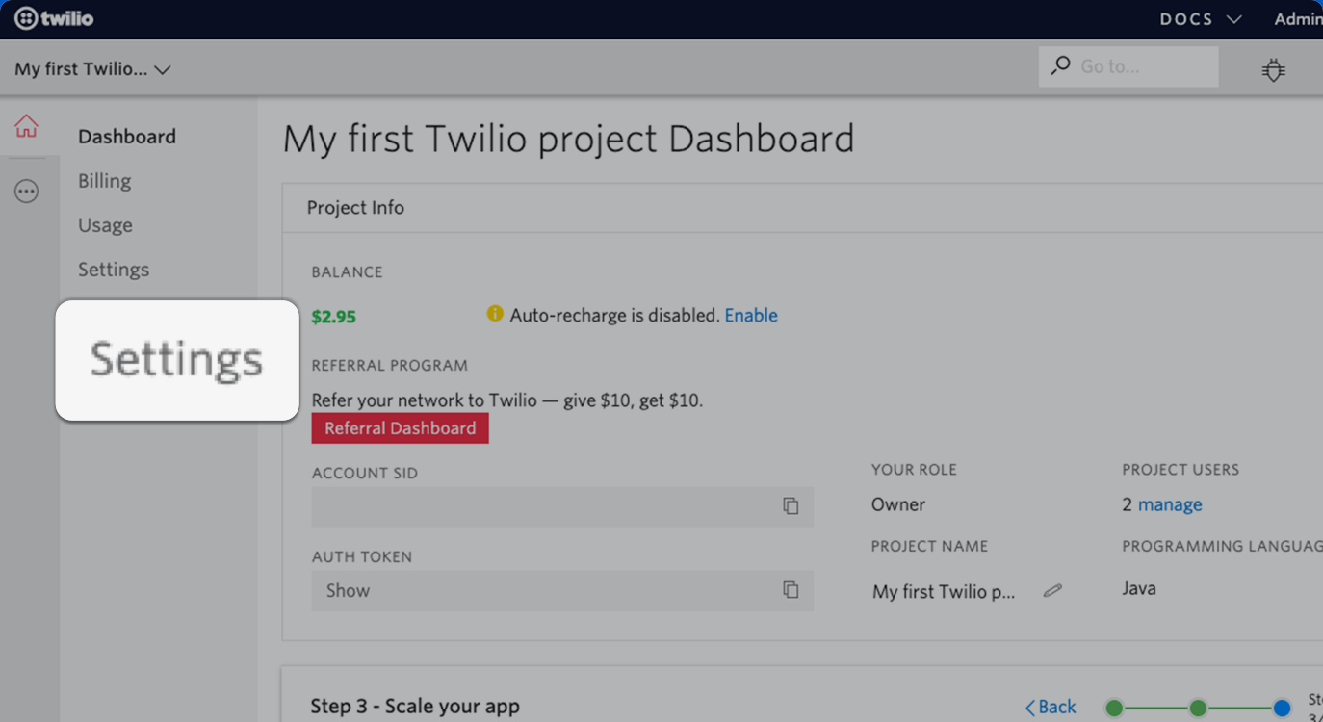
Task: Click the 'My first Twilio p...' project name
Action: 944,592
